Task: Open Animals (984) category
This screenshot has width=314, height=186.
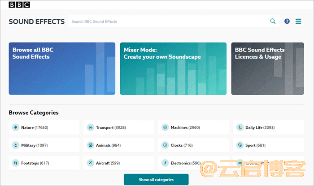Action: (x=119, y=145)
